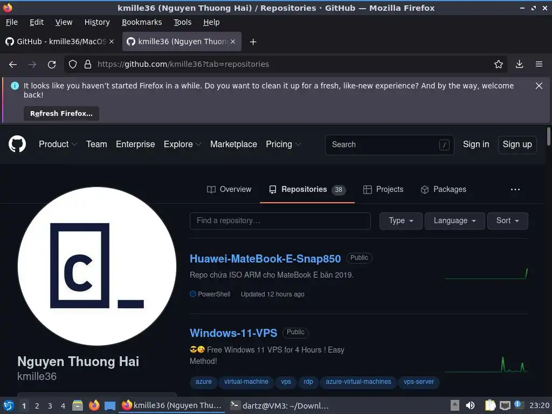Bookmark this page with the star icon

tap(499, 64)
